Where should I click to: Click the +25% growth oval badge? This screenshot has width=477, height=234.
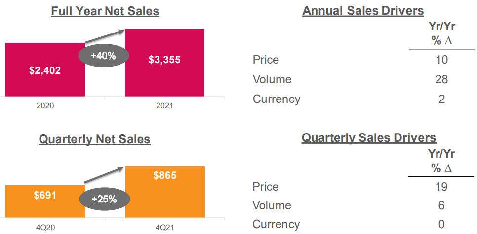pos(105,200)
